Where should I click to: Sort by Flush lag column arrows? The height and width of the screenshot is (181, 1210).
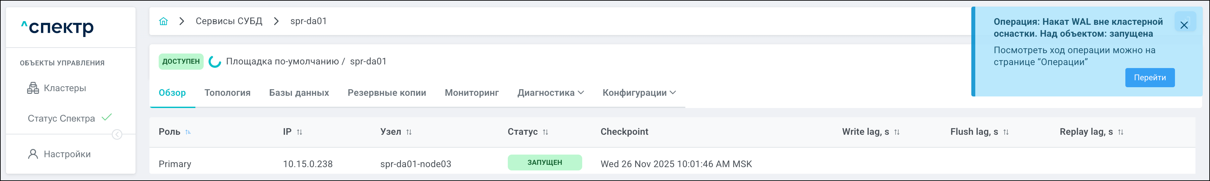pos(1006,132)
